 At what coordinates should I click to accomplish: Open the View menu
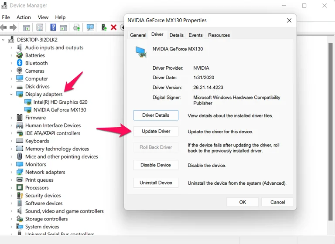[x=43, y=17]
